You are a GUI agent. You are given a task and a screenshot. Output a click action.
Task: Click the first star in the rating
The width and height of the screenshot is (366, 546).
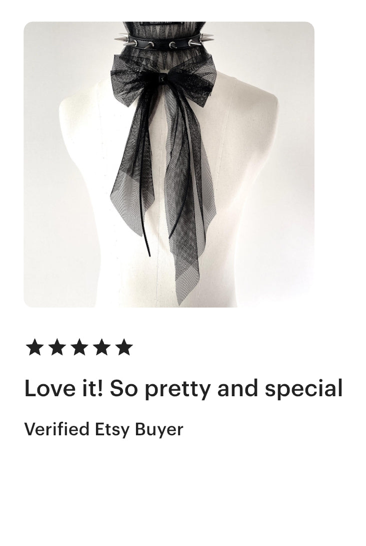coord(35,347)
